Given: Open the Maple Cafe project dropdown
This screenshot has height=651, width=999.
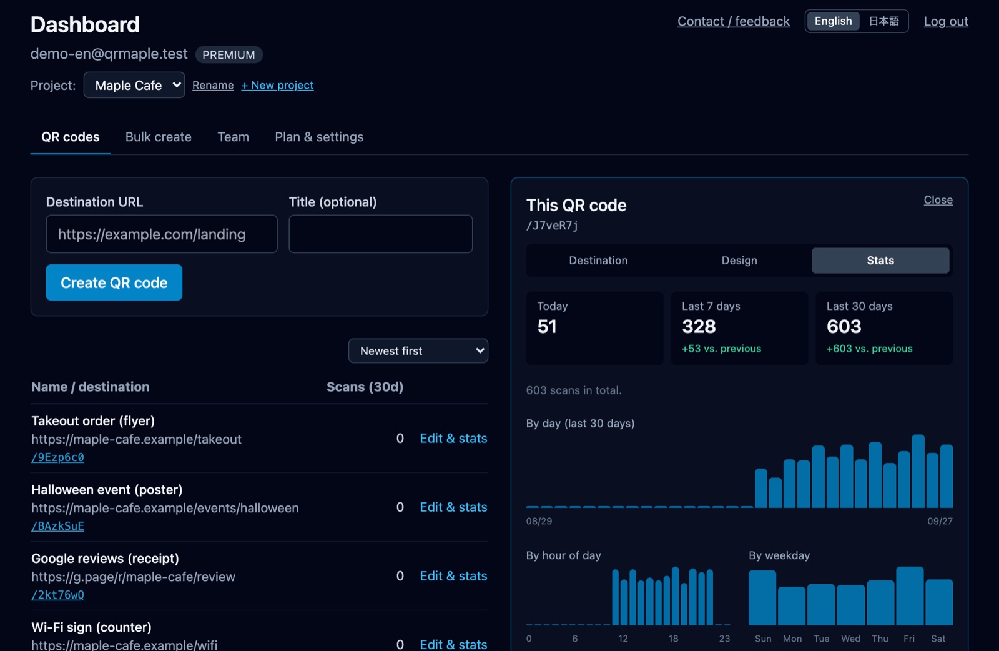Looking at the screenshot, I should coord(134,85).
